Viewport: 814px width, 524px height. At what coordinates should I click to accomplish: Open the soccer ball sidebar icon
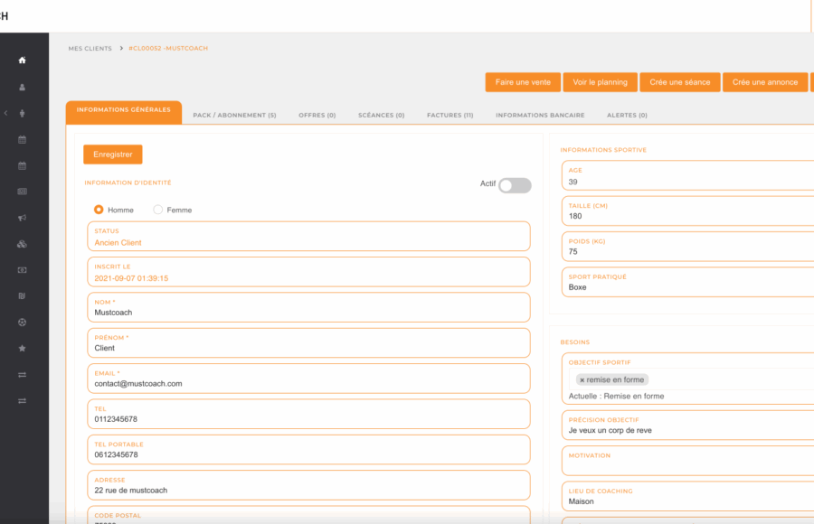point(22,323)
